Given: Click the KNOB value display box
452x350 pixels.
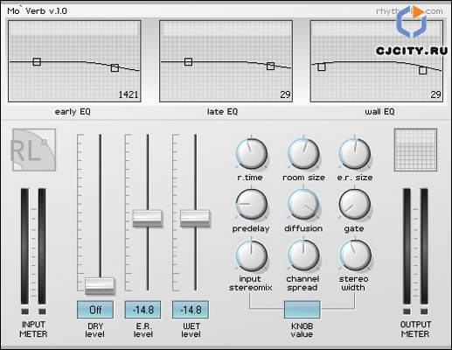Looking at the screenshot, I should click(x=302, y=310).
